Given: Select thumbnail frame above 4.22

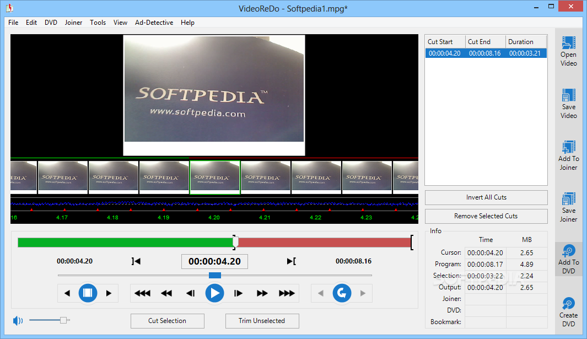Looking at the screenshot, I should click(316, 177).
